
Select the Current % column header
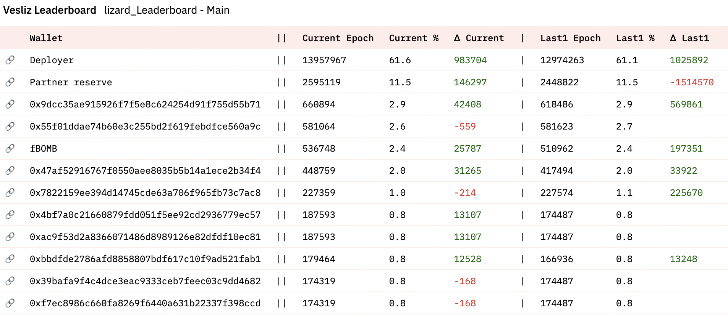(x=414, y=38)
